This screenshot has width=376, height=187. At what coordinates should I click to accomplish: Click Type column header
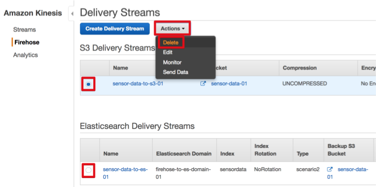click(x=303, y=153)
